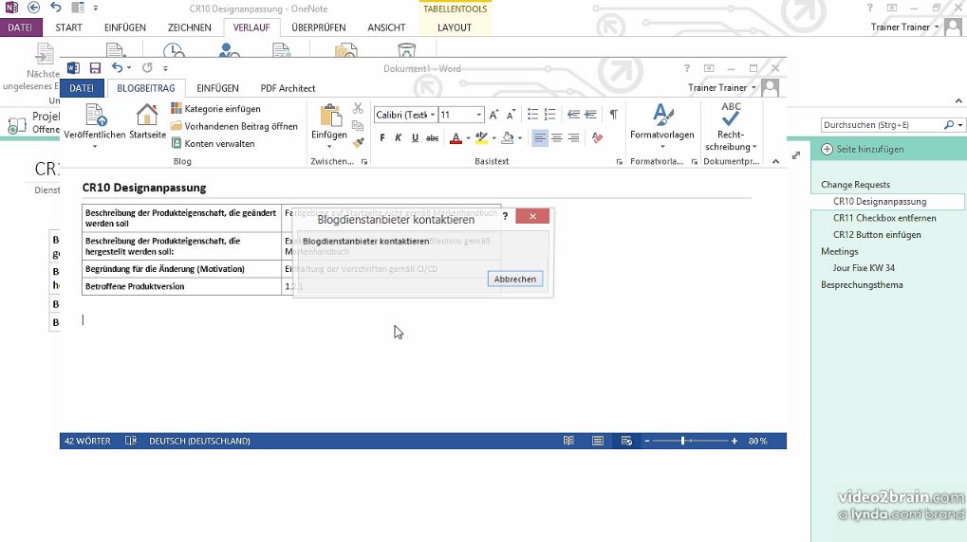
Task: Click the zoom in plus button
Action: click(734, 441)
